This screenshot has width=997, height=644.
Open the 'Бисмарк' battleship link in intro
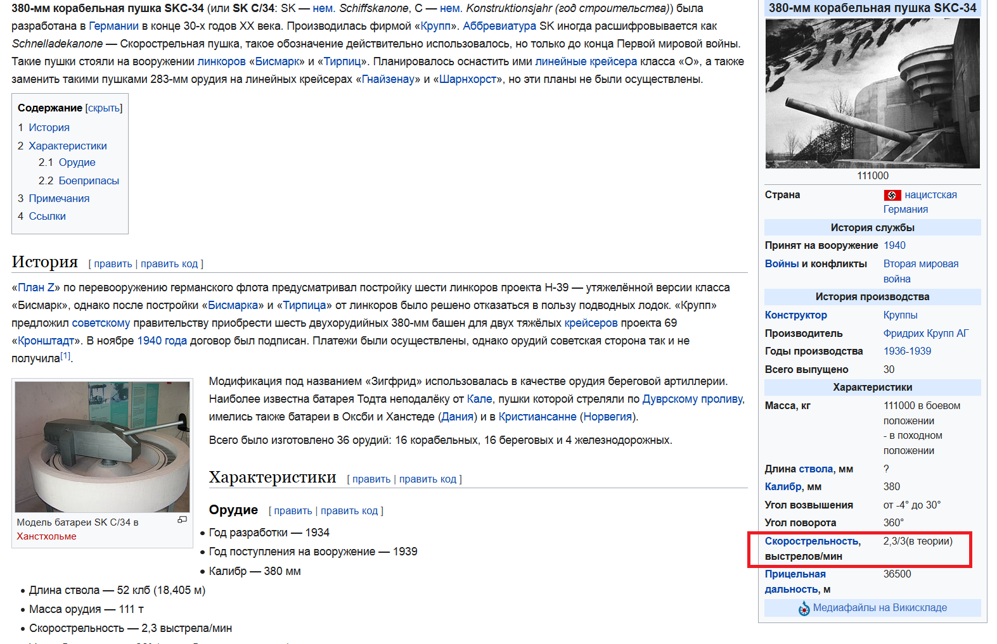click(x=278, y=61)
